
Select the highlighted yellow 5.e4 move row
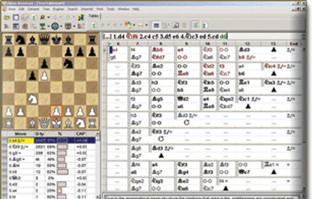tap(51, 140)
